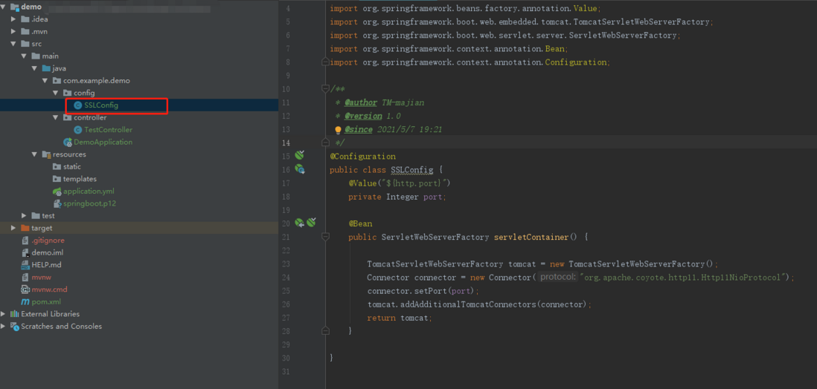Collapse the com.example.demo package arrow
Screen dimensions: 817x389
(45, 81)
